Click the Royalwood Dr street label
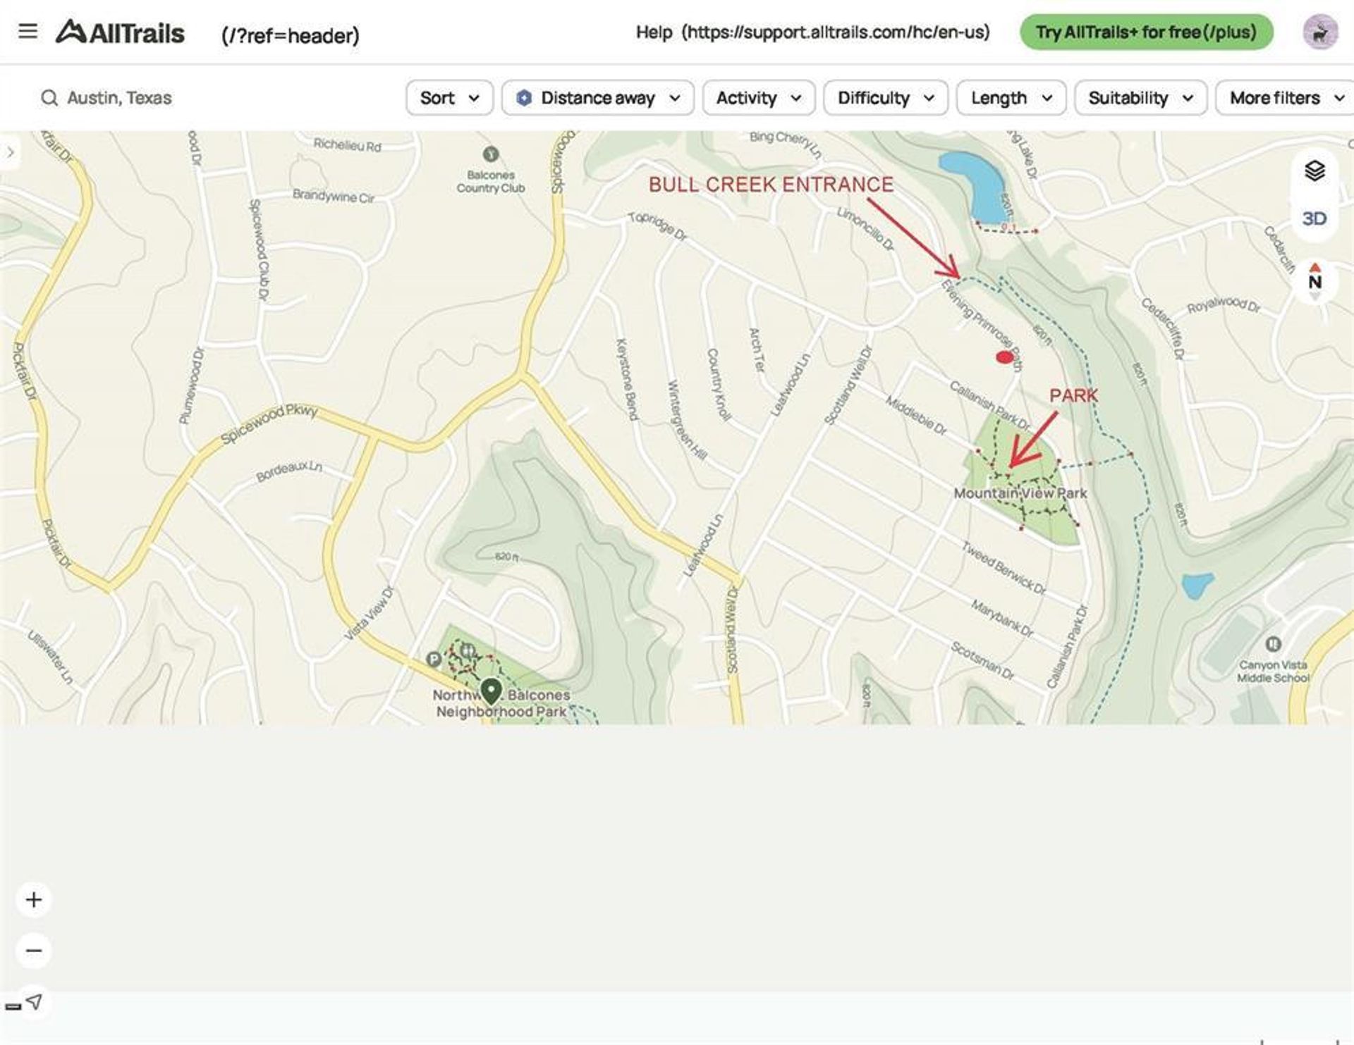This screenshot has height=1045, width=1354. point(1223,304)
